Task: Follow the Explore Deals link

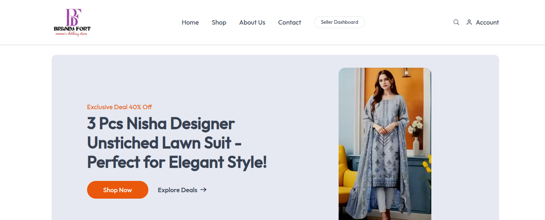Action: tap(177, 190)
